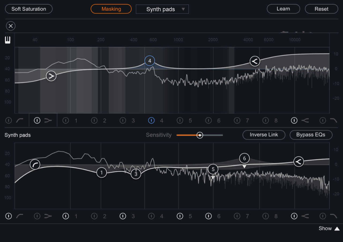Viewport: 343px width, 242px height.
Task: Toggle power for band 2 in the top EQ
Action: 94,120
